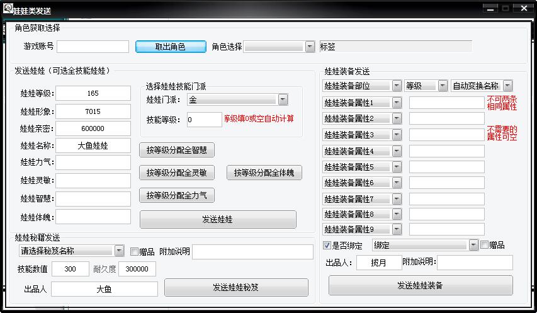The height and width of the screenshot is (313, 537).
Task: Open the 角色选择 dropdown
Action: click(x=309, y=47)
